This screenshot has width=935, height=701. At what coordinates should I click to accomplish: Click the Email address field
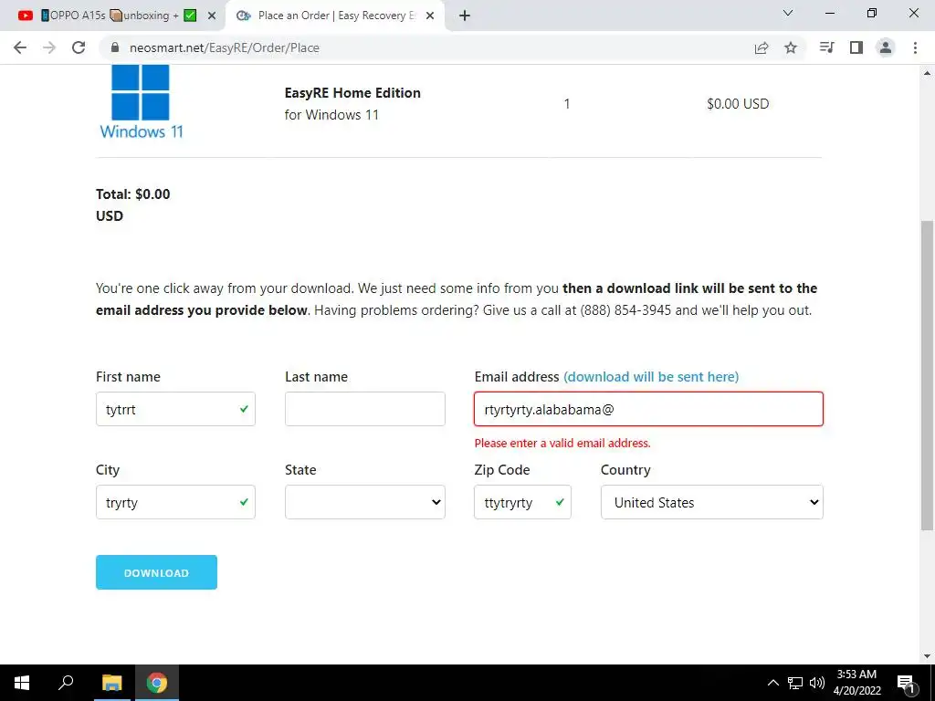[648, 409]
